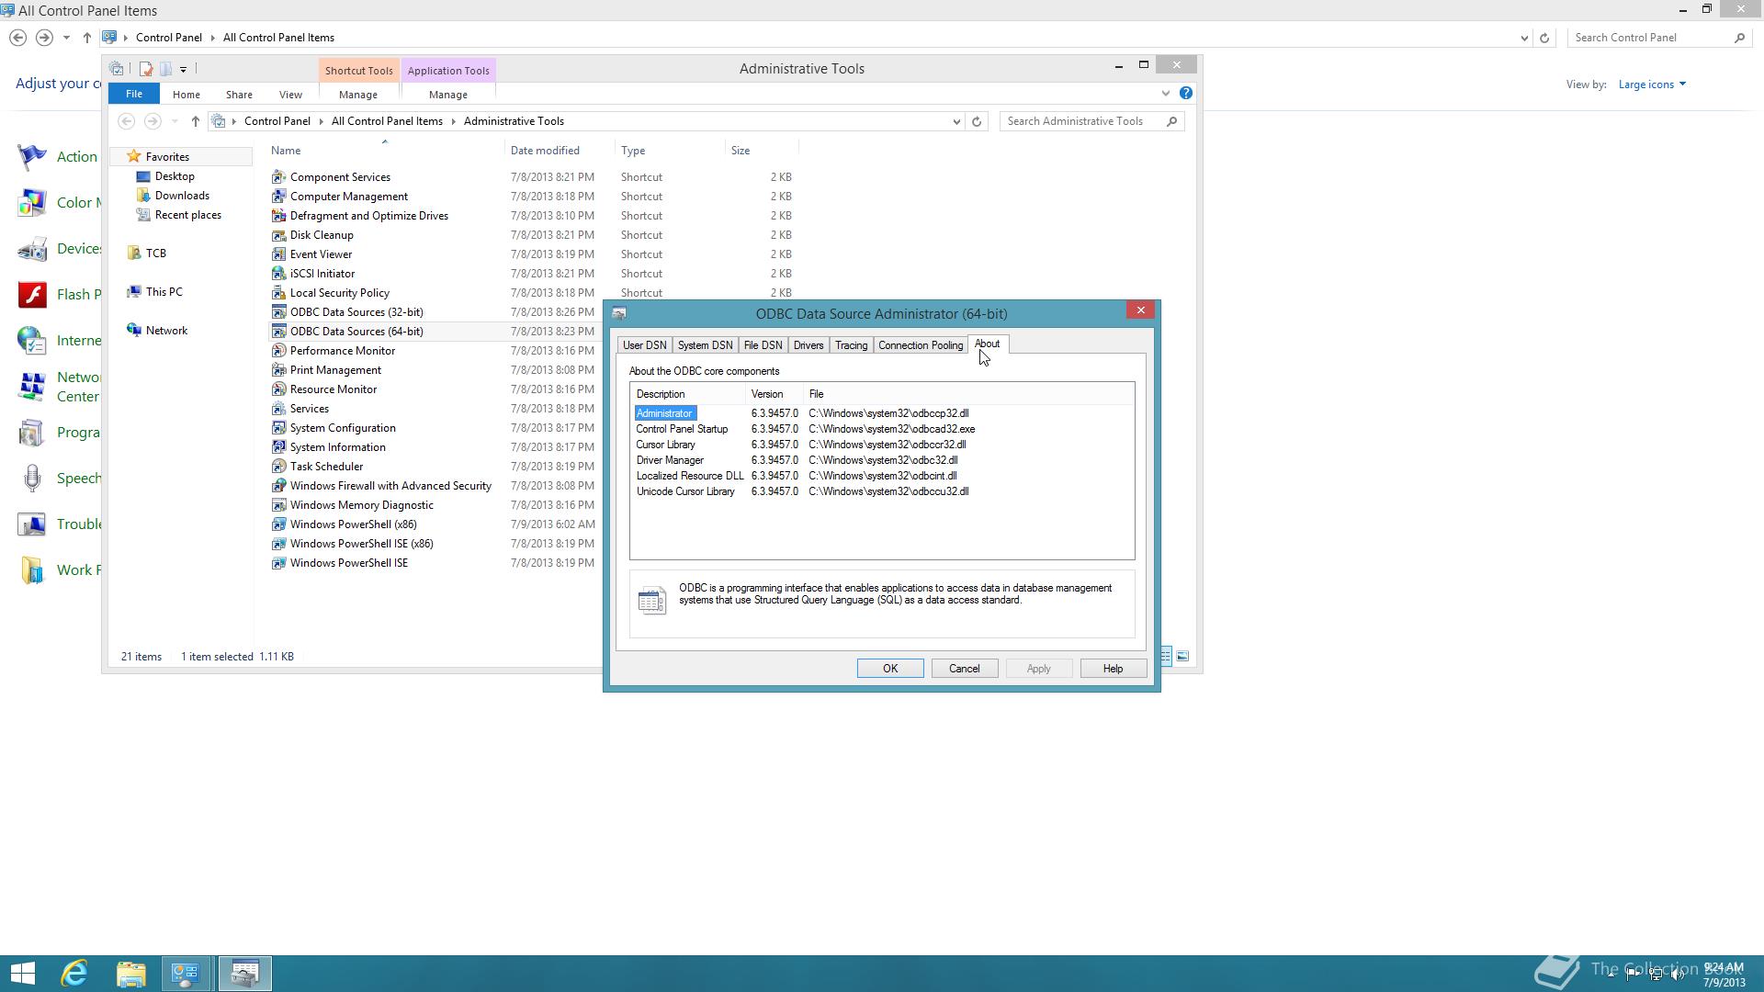Refresh the Administrative Tools address bar

click(x=977, y=121)
